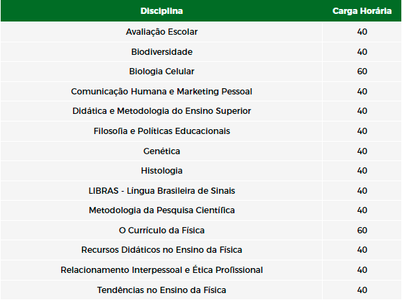
Task: Select Metodologia da Pesquisa Científica
Action: tap(162, 210)
